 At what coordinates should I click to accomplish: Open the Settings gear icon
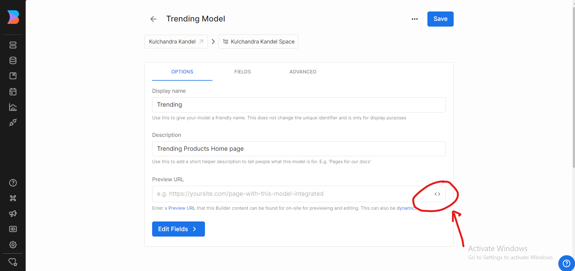click(x=13, y=244)
